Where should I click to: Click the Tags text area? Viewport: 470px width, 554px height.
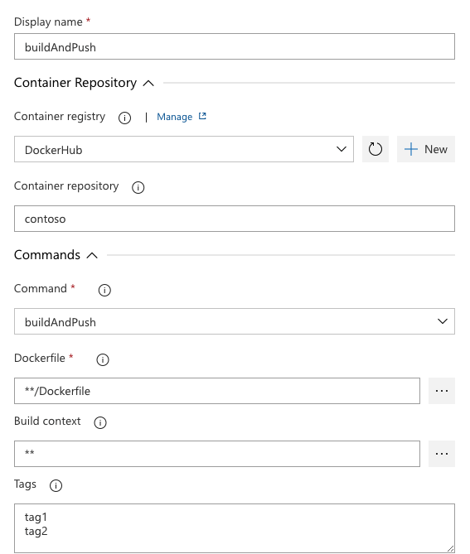235,528
